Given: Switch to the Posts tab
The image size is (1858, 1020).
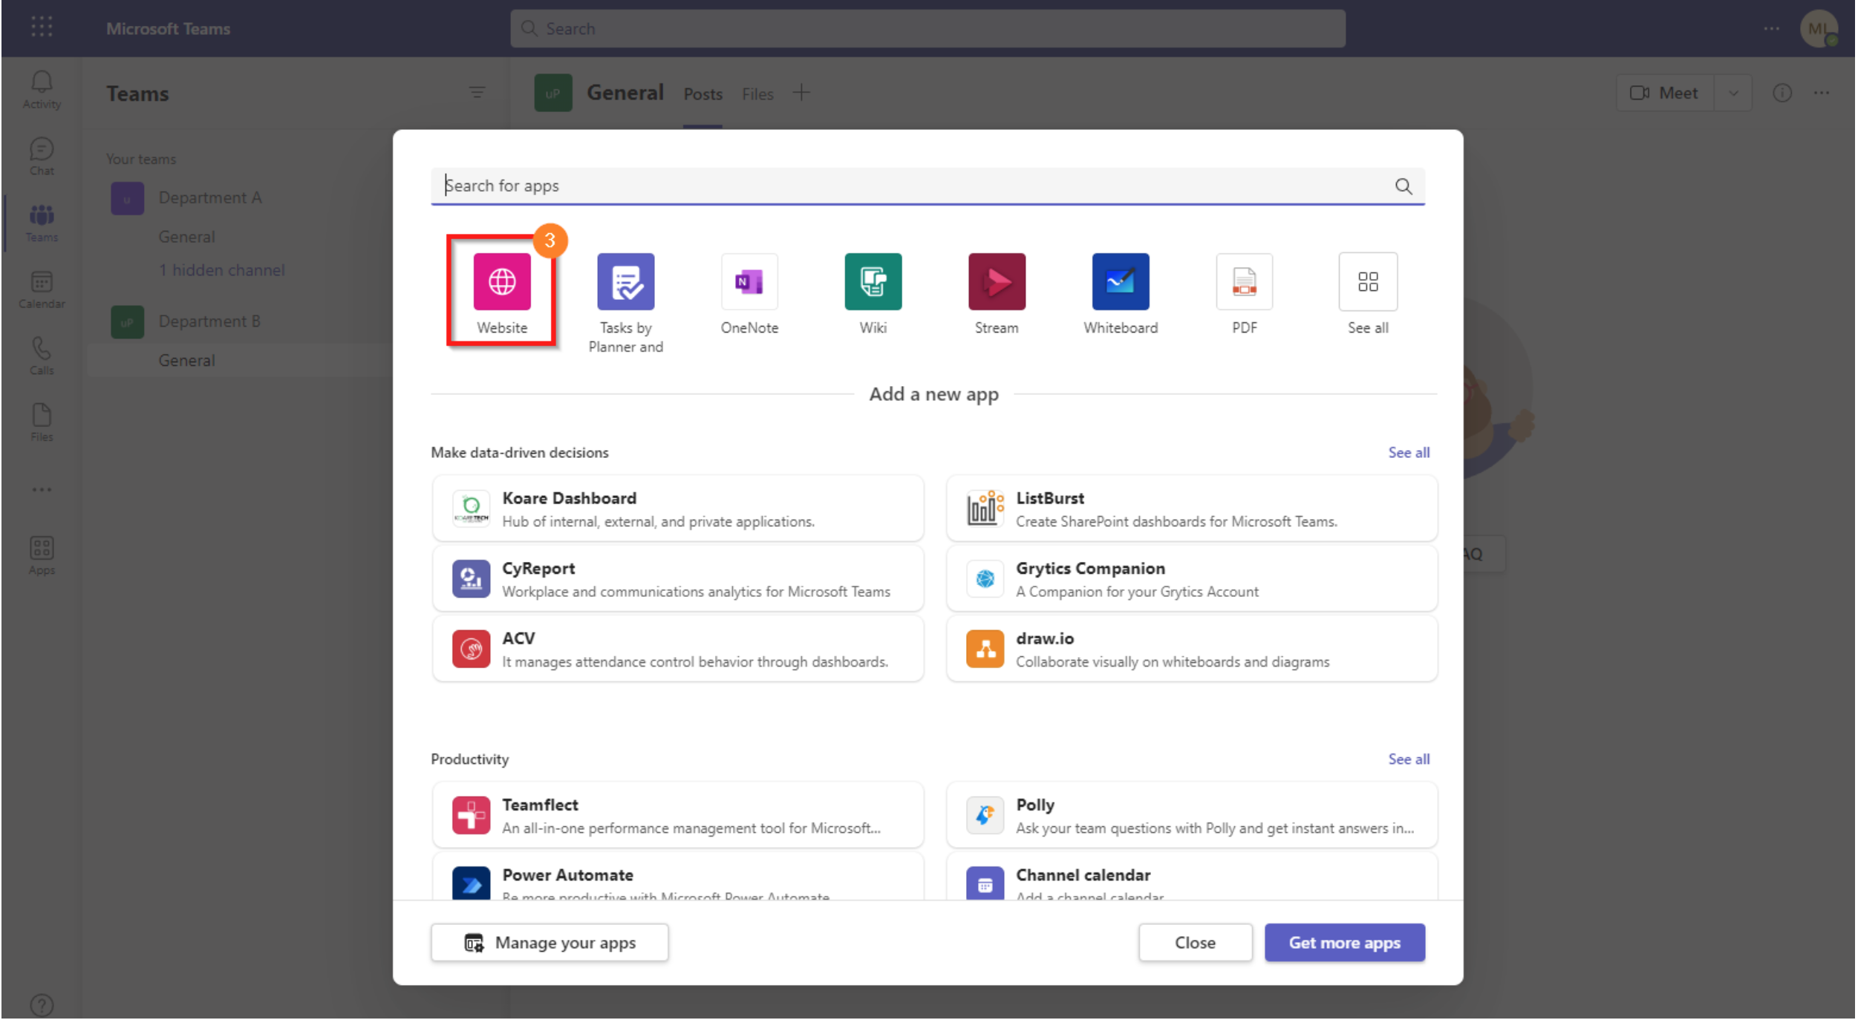Looking at the screenshot, I should (x=703, y=94).
